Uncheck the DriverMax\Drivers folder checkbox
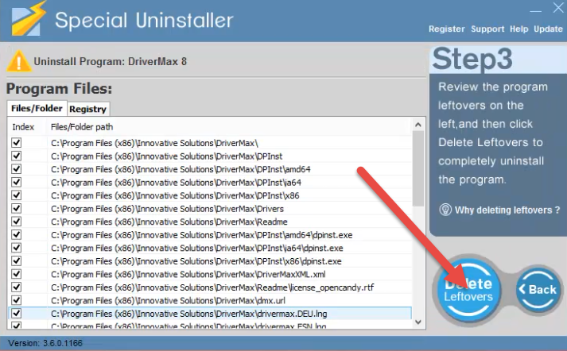The image size is (567, 351). tap(16, 208)
